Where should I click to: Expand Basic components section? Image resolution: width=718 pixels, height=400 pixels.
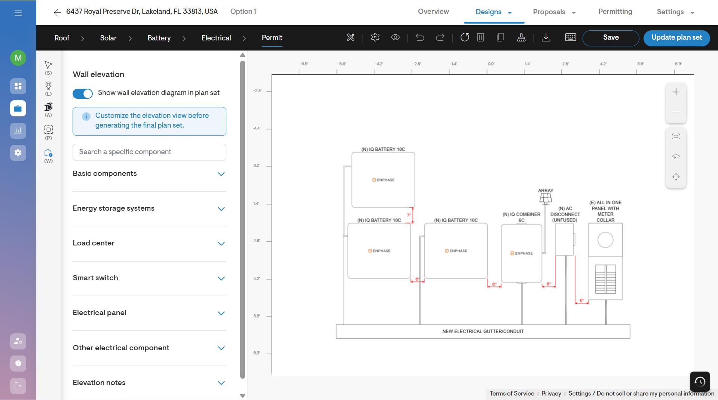coord(149,174)
